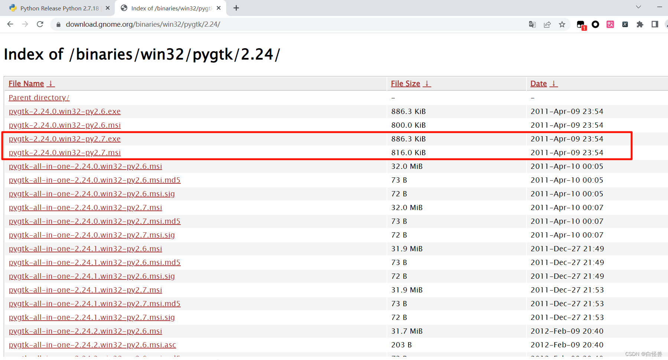Image resolution: width=668 pixels, height=360 pixels.
Task: Click the pink translate extension icon
Action: pyautogui.click(x=610, y=24)
